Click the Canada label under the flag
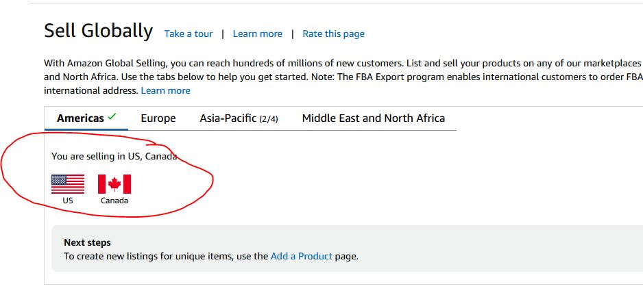This screenshot has width=643, height=295. tap(114, 201)
